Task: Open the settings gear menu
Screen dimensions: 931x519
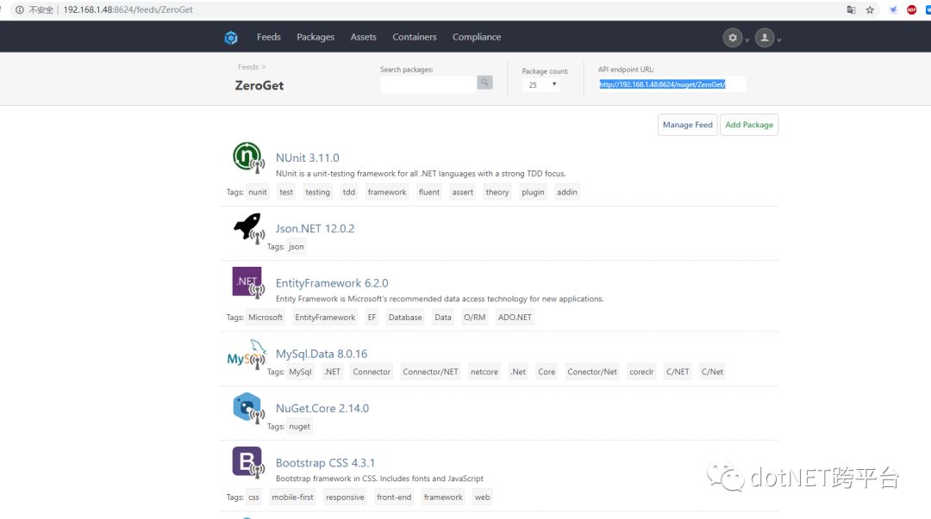Action: (x=733, y=38)
